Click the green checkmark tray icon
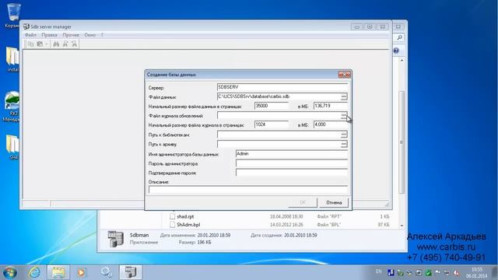 (429, 273)
